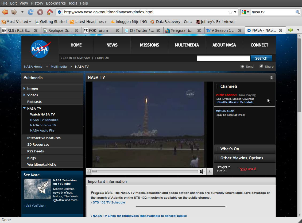The width and height of the screenshot is (302, 223).
Task: Open the search engine selector dropdown
Action: (x=245, y=12)
